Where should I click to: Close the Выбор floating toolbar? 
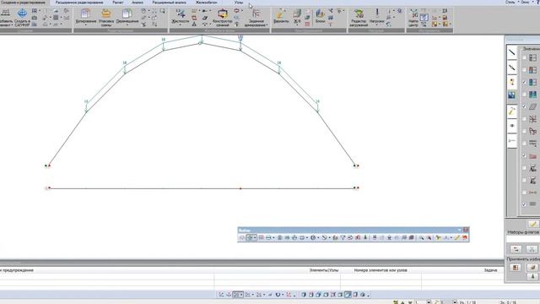click(466, 230)
